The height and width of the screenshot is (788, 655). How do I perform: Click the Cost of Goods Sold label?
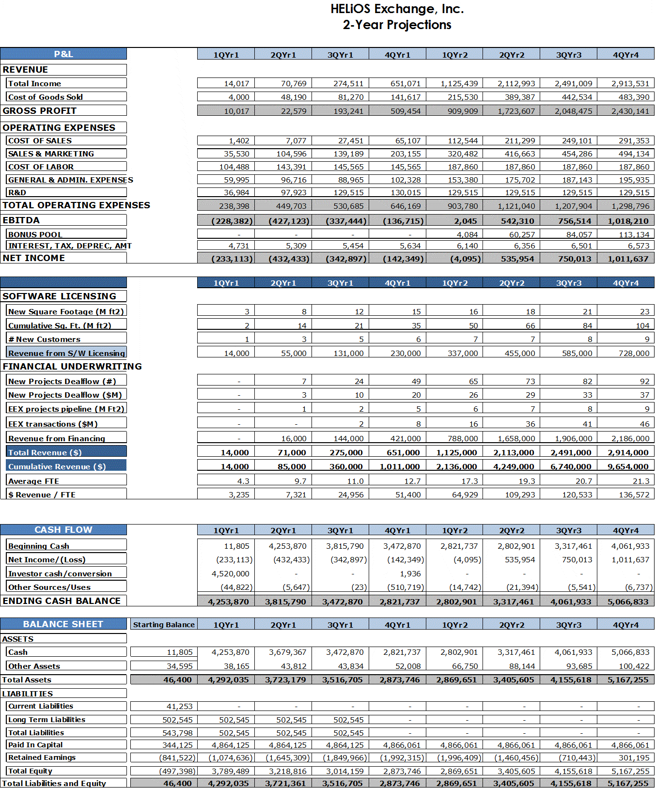[46, 97]
